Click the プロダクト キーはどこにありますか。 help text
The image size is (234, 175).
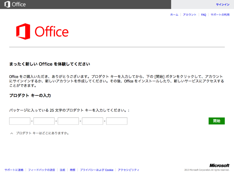coord(42,133)
